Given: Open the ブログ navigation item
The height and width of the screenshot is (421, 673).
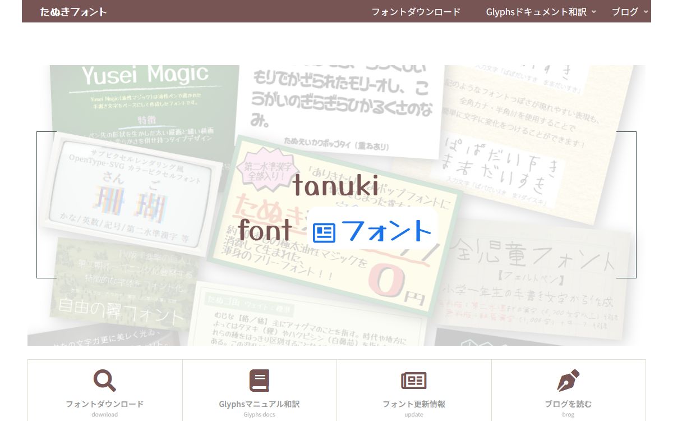Looking at the screenshot, I should (x=625, y=12).
